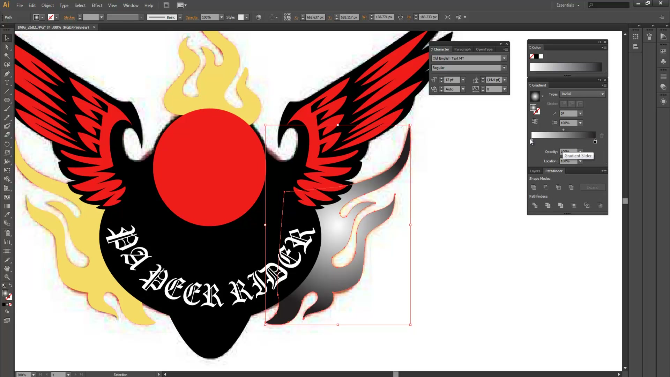Open the font family dropdown Old English Text MT
Image resolution: width=670 pixels, height=377 pixels.
click(x=504, y=58)
